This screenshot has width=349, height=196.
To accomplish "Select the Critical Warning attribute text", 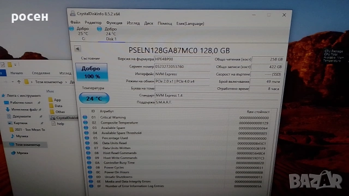I will 113,118.
